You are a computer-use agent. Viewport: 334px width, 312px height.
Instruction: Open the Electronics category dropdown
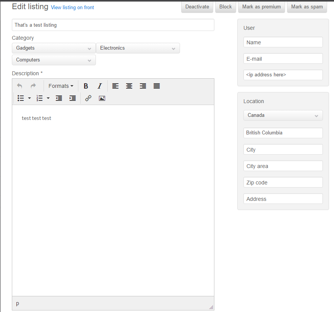coord(138,48)
